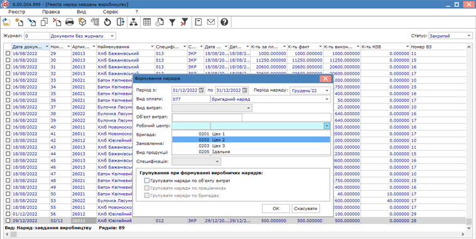Image resolution: width=476 pixels, height=239 pixels.
Task: Collapse the Робочий центр dropdown arrow
Action: (x=327, y=126)
